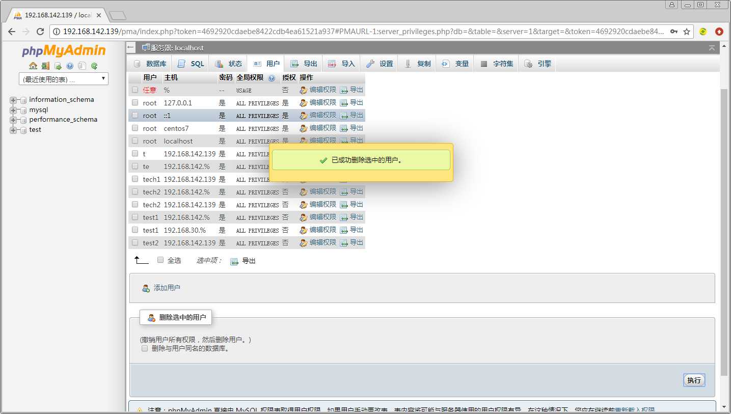
Task: Enable 删除与用户同名的数据库 checkbox
Action: [x=145, y=349]
